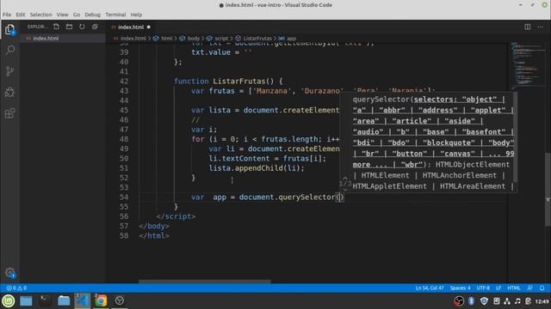Show desktop from taskbar
The image size is (551, 309).
click(x=26, y=301)
